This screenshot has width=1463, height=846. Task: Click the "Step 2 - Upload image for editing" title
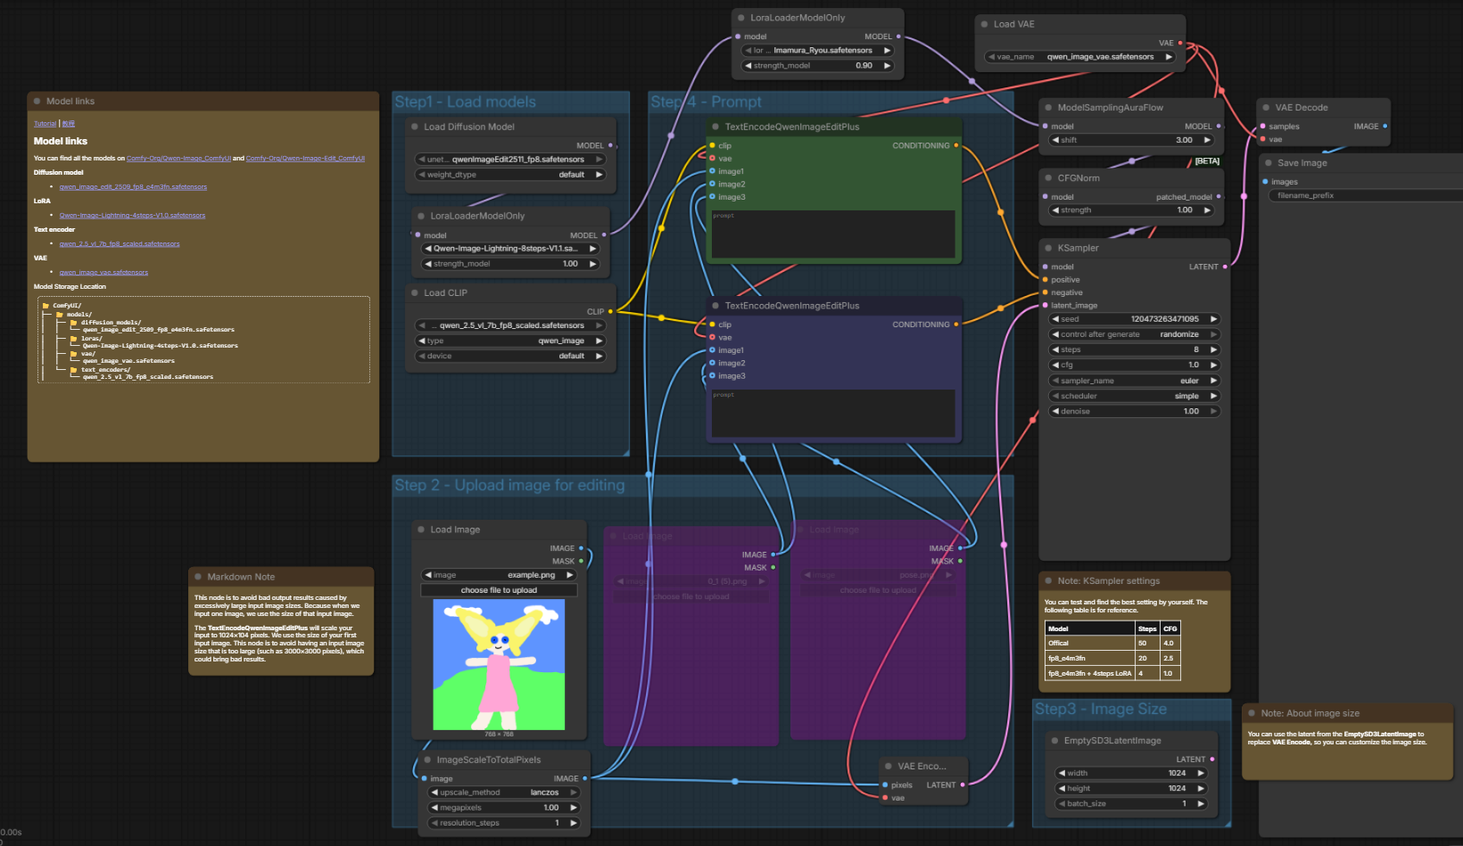click(509, 485)
